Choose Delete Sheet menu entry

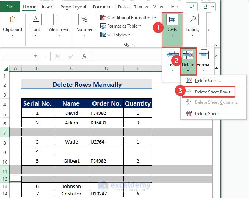(214, 114)
